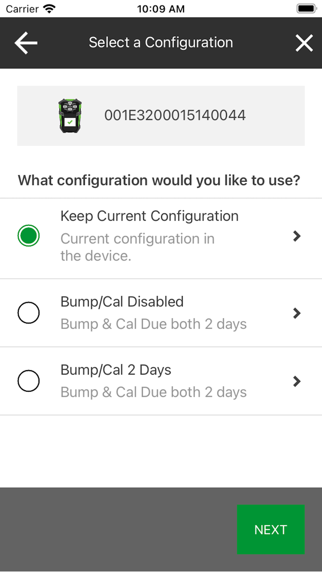The height and width of the screenshot is (572, 322).
Task: Tap the Keep Current Configuration label
Action: click(149, 216)
